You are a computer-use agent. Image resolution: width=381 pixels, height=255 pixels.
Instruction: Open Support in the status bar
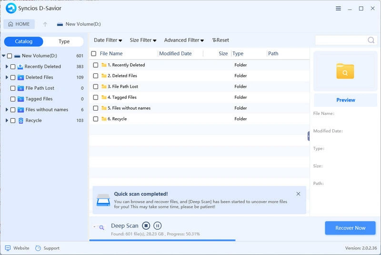[x=48, y=248]
